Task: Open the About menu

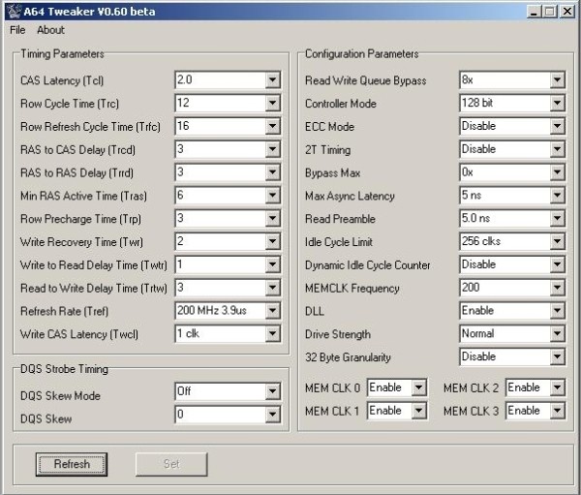Action: tap(50, 30)
